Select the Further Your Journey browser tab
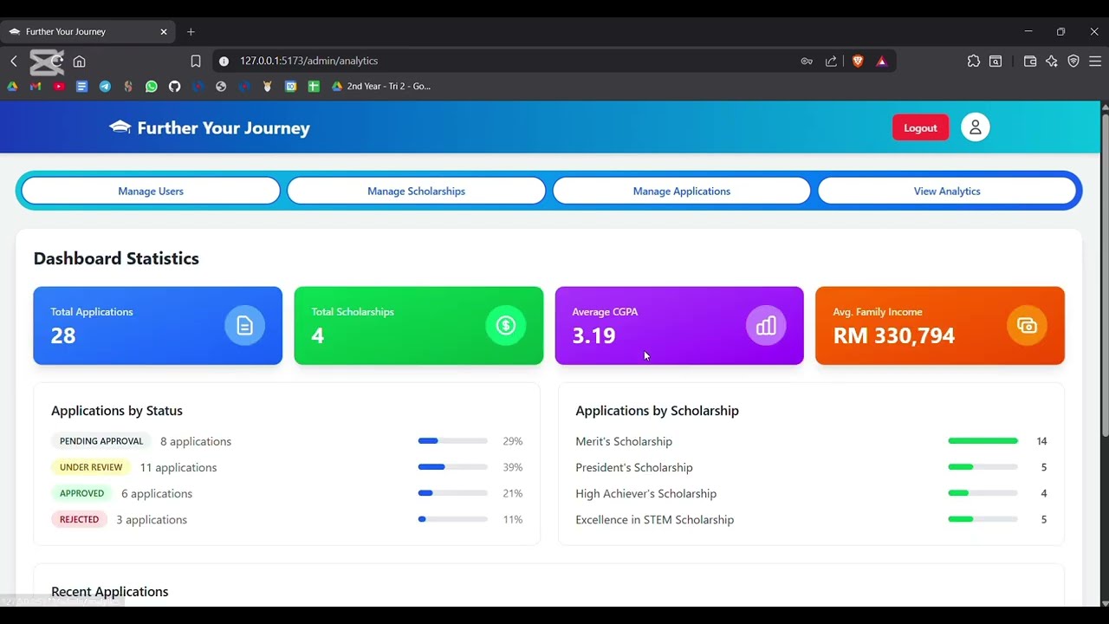Screen dimensions: 1109x624 point(88,31)
